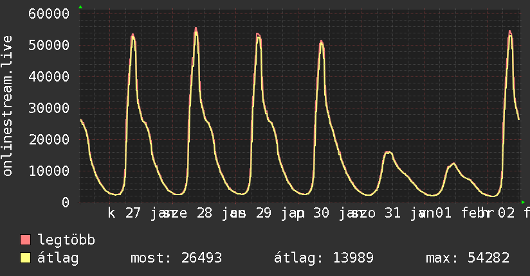Click the green arrow at x-axis end

[x=523, y=202]
